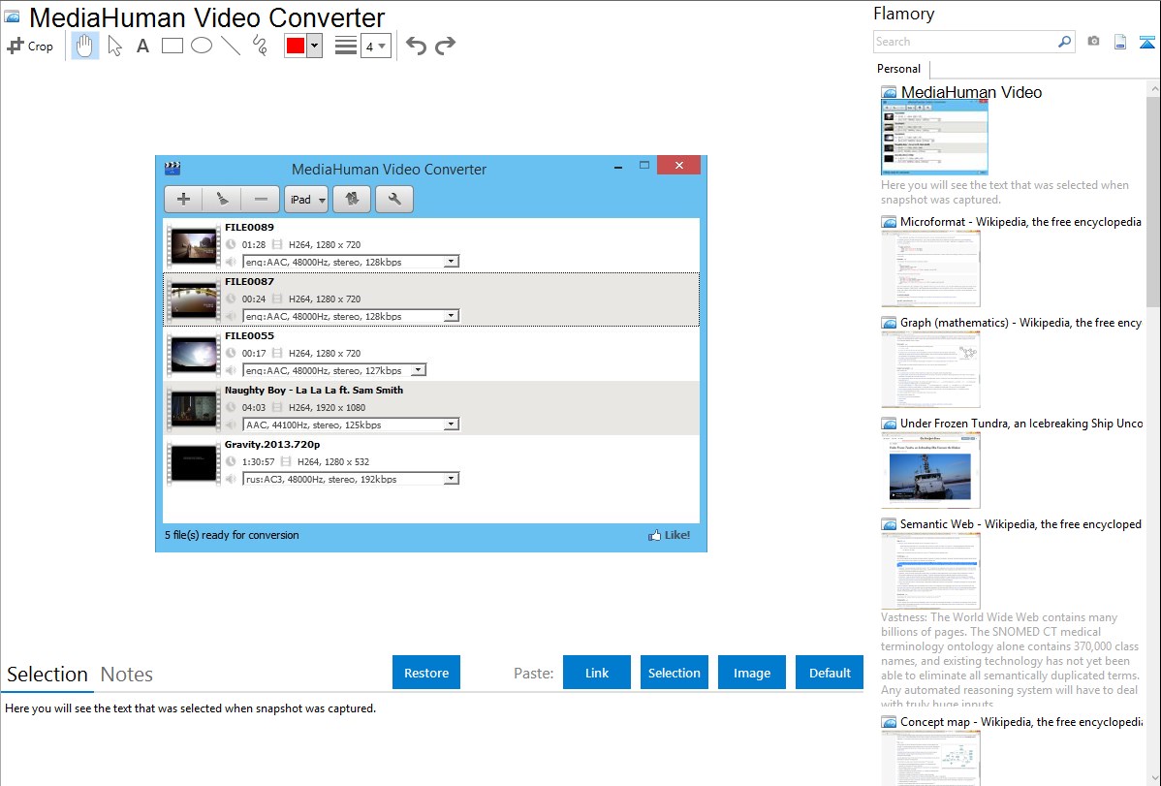Expand the audio track dropdown for FILE0089

[x=451, y=262]
